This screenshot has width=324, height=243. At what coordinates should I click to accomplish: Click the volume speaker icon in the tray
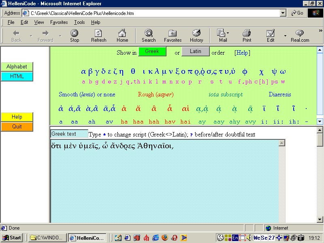pyautogui.click(x=249, y=238)
